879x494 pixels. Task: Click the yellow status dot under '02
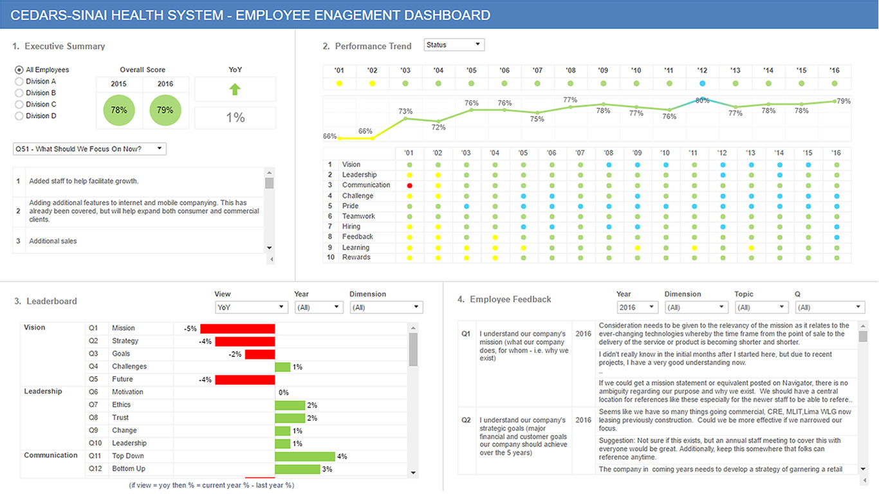[372, 84]
